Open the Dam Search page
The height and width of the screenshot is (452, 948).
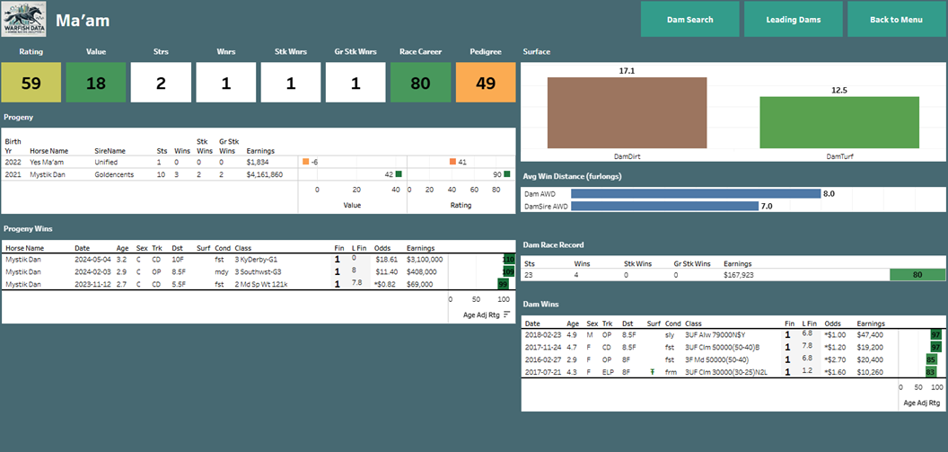pyautogui.click(x=689, y=19)
